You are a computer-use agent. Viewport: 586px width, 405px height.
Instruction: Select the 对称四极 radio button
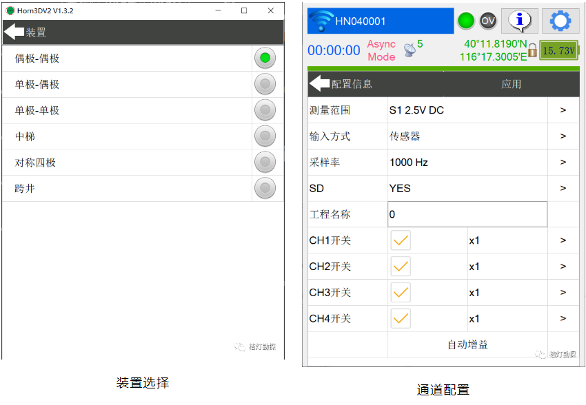[x=265, y=163]
